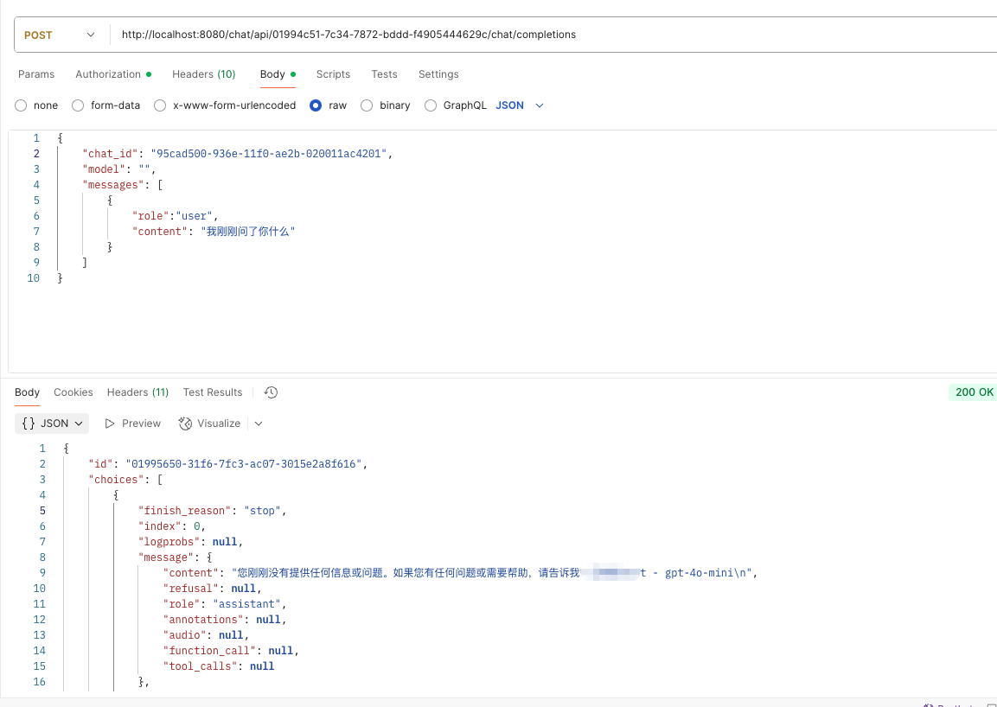Viewport: 997px width, 707px height.
Task: Open the request Headers (10) tab
Action: [x=203, y=74]
